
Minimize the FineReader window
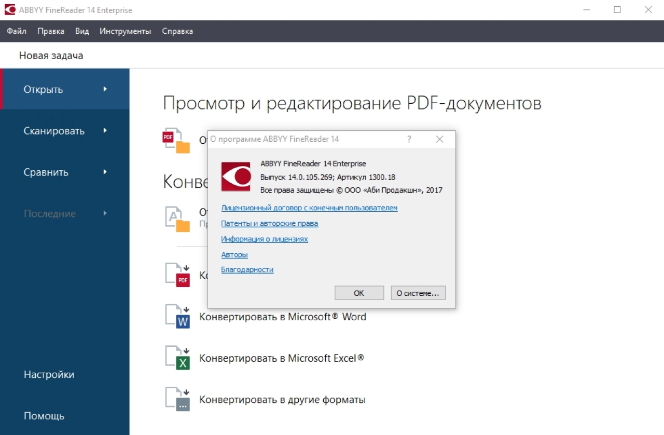point(586,9)
